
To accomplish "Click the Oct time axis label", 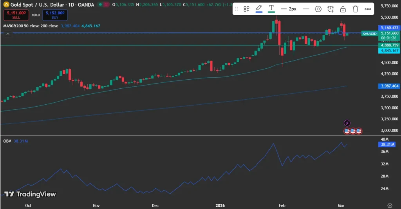I will [x=28, y=205].
